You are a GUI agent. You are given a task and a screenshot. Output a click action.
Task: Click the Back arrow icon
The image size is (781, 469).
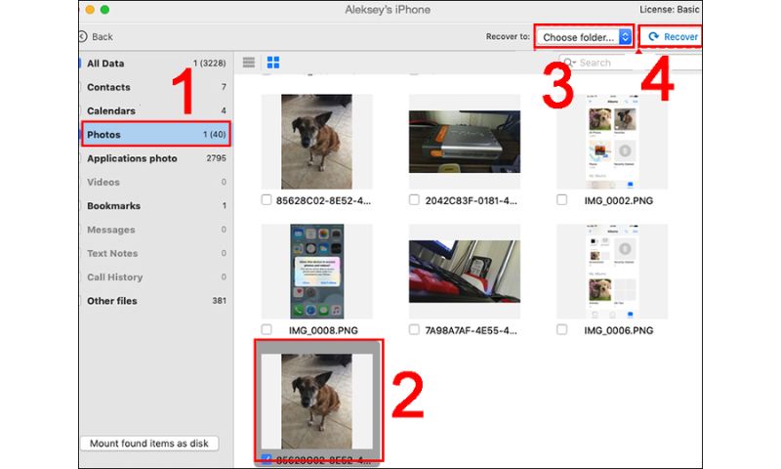click(x=83, y=36)
